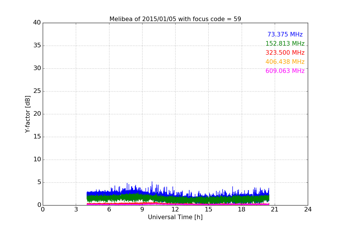Image resolution: width=342 pixels, height=228 pixels.
Task: Click the plot title "Melibea of 2015/01/05 with focus code = 59"
Action: coord(175,19)
